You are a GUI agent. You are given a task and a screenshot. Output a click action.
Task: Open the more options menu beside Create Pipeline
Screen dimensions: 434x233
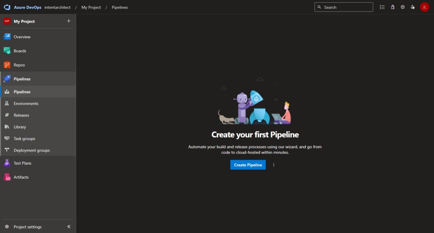click(274, 165)
